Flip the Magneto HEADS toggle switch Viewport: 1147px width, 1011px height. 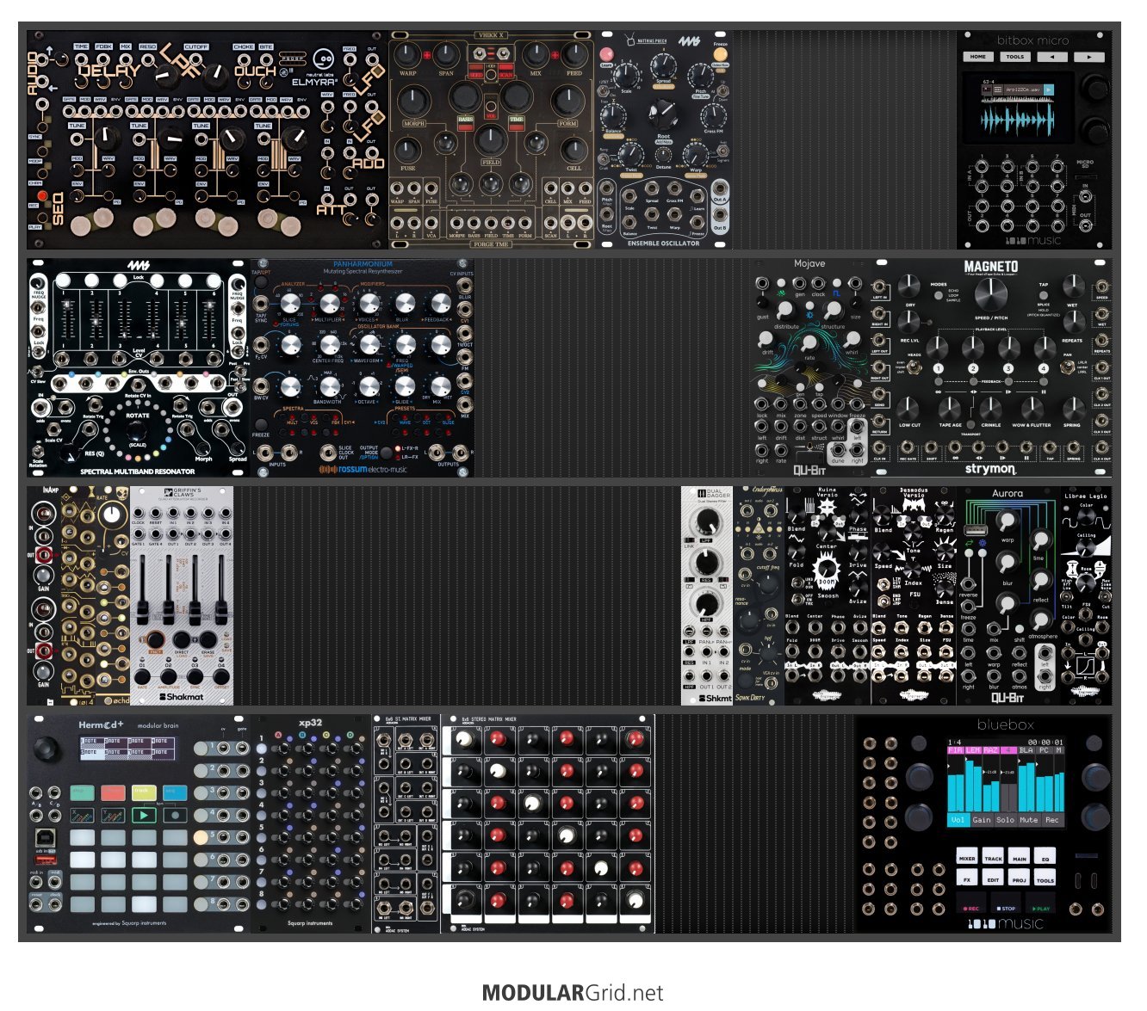pyautogui.click(x=915, y=368)
